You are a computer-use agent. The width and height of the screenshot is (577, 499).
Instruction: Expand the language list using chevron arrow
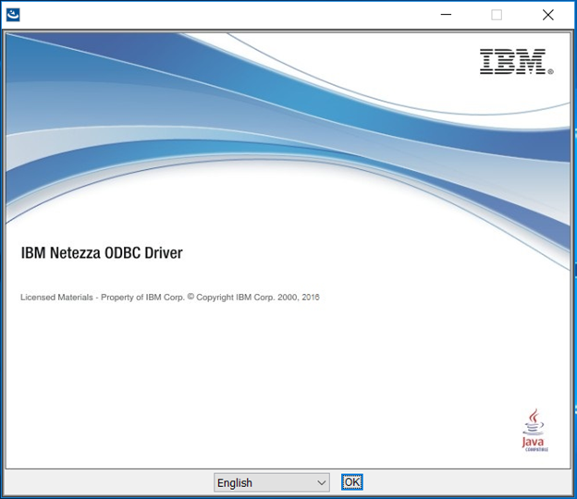click(x=321, y=482)
